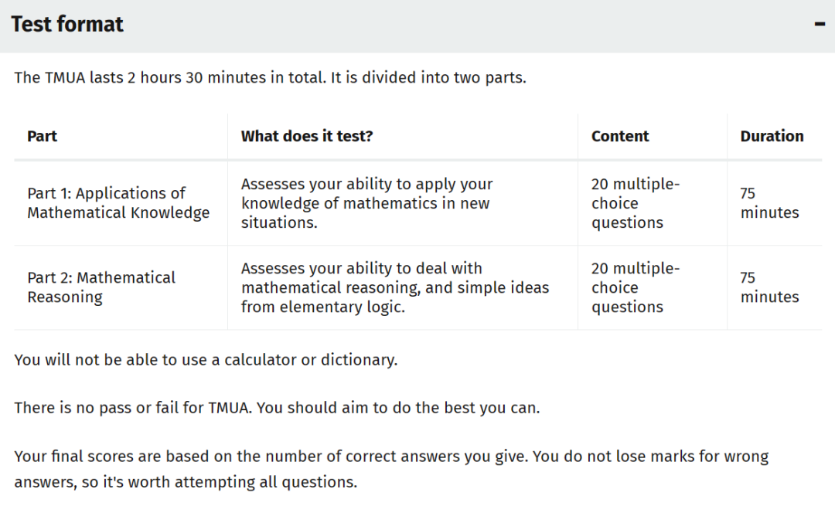Image resolution: width=835 pixels, height=506 pixels.
Task: Click the Content column header
Action: tap(620, 136)
